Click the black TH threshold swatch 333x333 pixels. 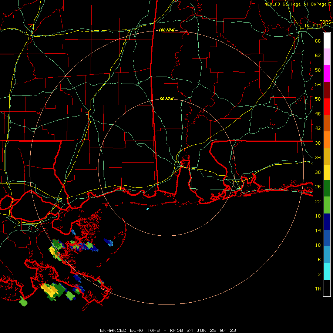(327, 288)
